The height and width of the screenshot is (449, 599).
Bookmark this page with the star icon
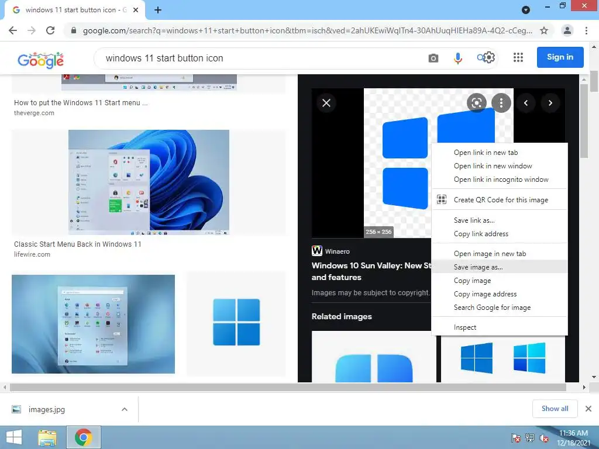(544, 30)
